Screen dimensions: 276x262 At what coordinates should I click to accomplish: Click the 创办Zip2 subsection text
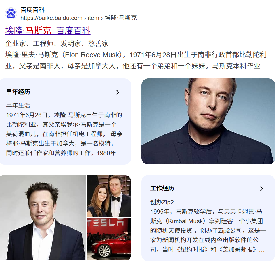click(x=162, y=202)
